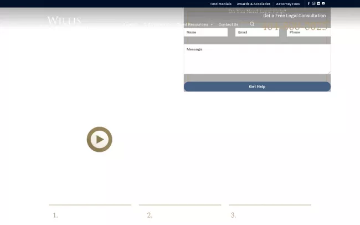Screen dimensions: 360x225
Task: Play the video with the gold play button
Action: 99,139
